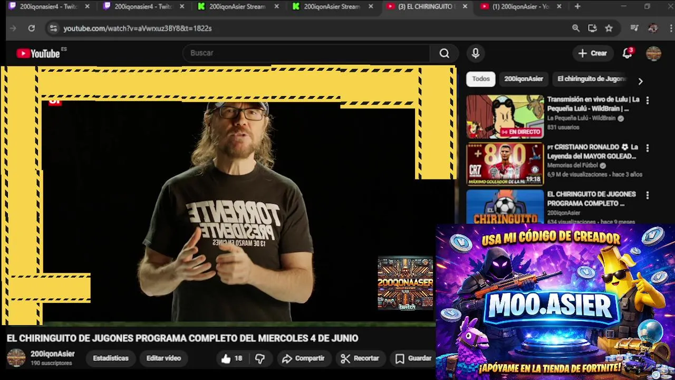Open the El Chiringuito suggested video thumbnail
The height and width of the screenshot is (380, 675).
505,207
